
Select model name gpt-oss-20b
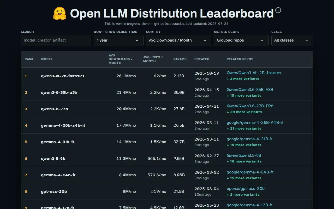pos(54,191)
